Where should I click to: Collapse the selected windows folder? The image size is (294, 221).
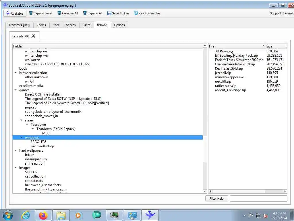pos(21,137)
